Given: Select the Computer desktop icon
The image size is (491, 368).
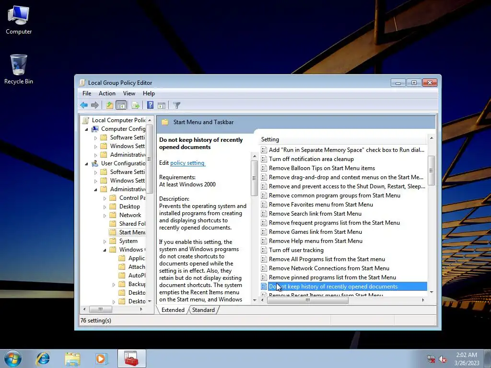Looking at the screenshot, I should (19, 19).
